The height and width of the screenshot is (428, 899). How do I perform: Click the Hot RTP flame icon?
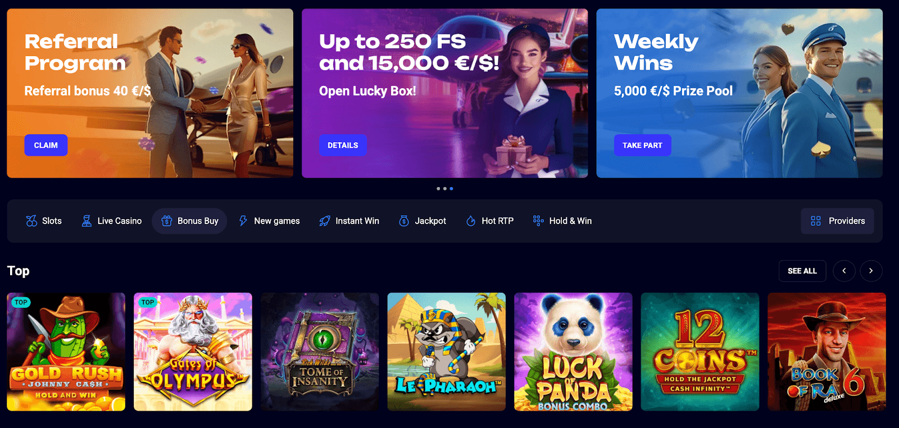click(471, 221)
